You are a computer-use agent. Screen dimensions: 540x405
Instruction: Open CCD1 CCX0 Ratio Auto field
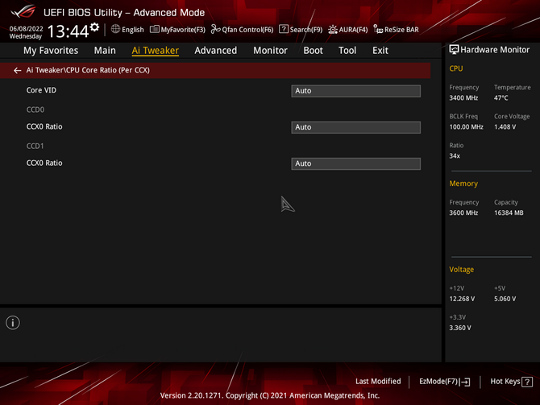point(355,163)
